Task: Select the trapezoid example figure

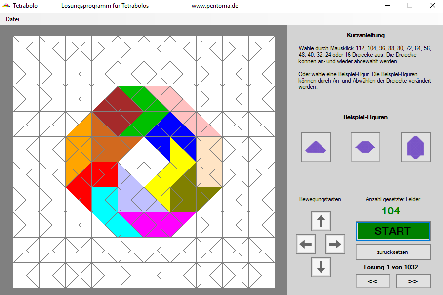Action: coord(316,147)
